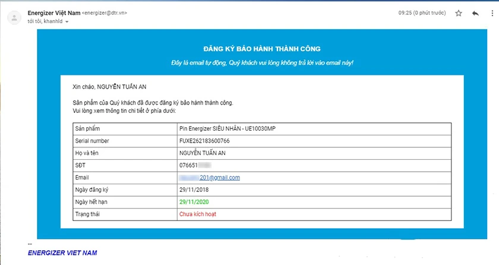
Task: Click NGUYỄN TUẤN AN in Họ và tên row
Action: [x=203, y=153]
